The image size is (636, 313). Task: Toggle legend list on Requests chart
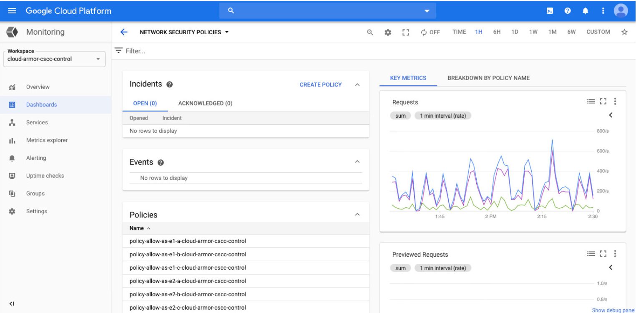(x=590, y=101)
